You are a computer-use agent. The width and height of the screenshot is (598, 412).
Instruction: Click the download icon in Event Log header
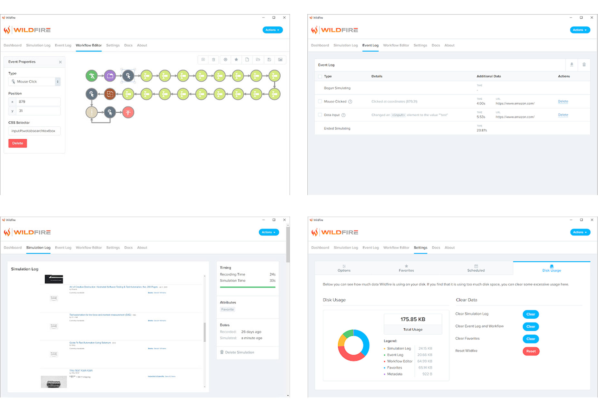pos(572,65)
